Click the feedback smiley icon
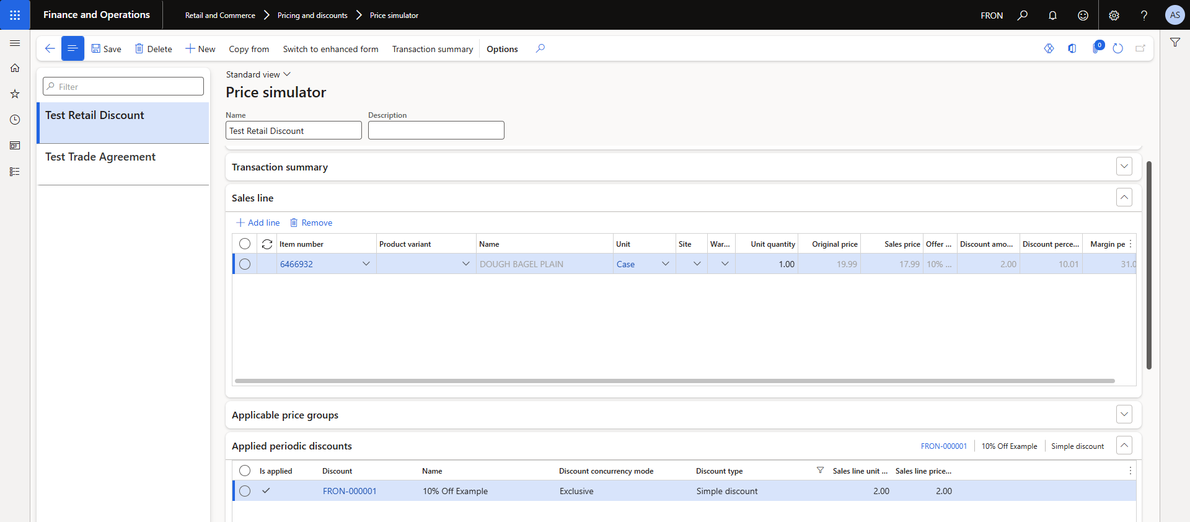 (1083, 15)
